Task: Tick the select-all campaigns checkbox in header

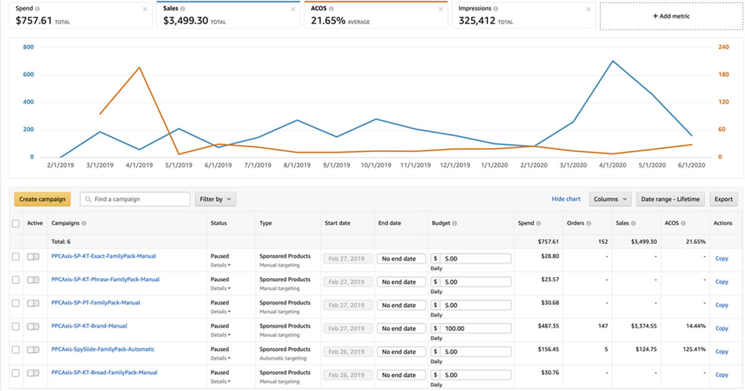Action: (x=16, y=223)
